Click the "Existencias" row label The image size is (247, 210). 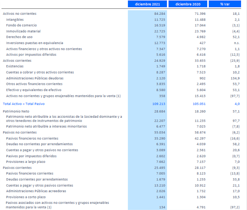(15, 66)
